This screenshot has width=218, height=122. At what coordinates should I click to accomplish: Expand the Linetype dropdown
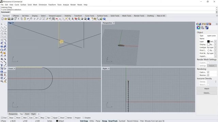(x=216, y=47)
